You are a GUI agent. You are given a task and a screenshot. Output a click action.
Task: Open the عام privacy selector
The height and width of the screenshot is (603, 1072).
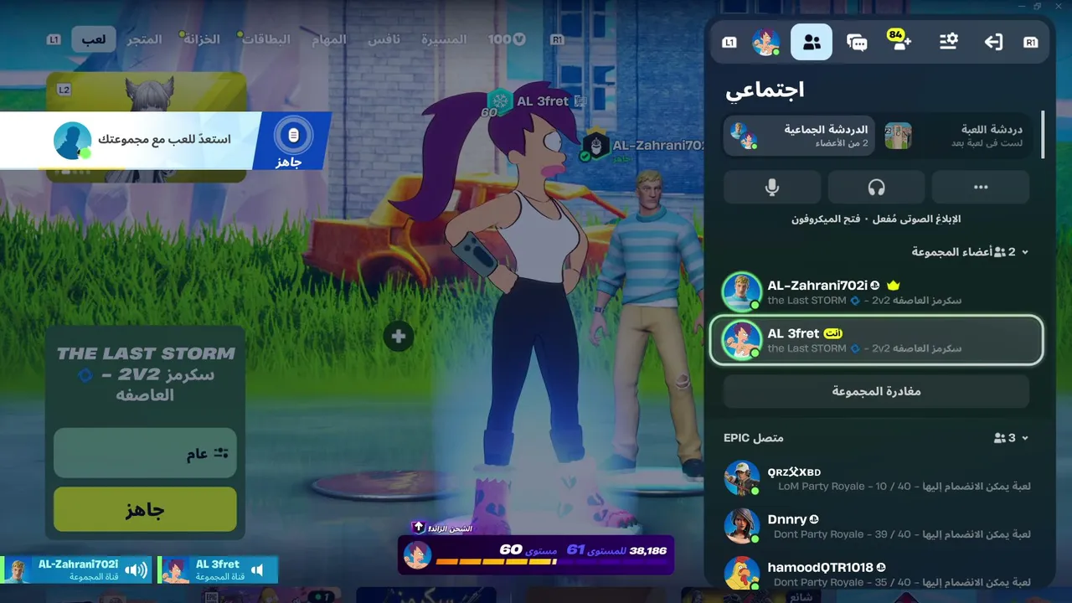click(145, 453)
